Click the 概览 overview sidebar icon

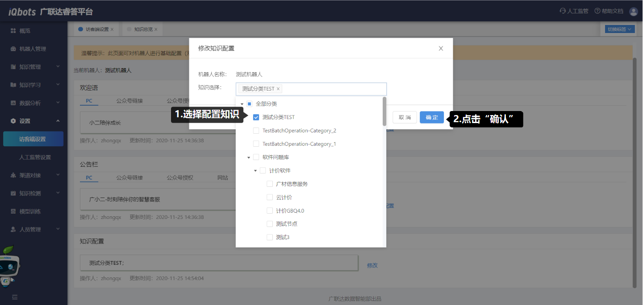[13, 31]
